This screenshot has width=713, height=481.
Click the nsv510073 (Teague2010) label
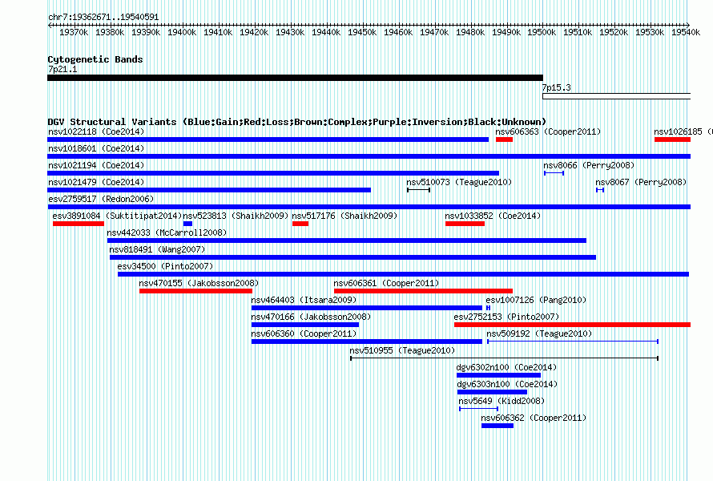(459, 182)
